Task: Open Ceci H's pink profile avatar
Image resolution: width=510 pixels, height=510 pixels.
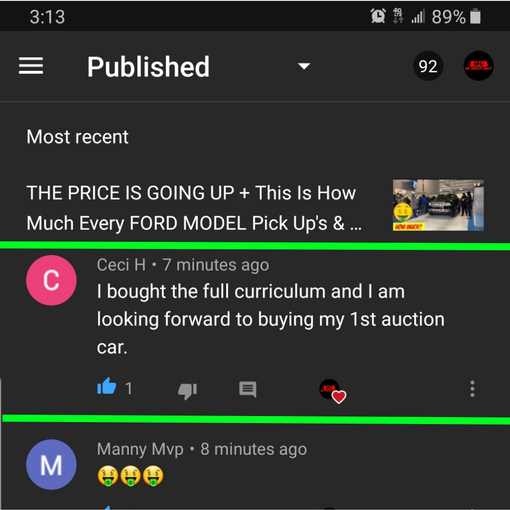Action: (51, 280)
